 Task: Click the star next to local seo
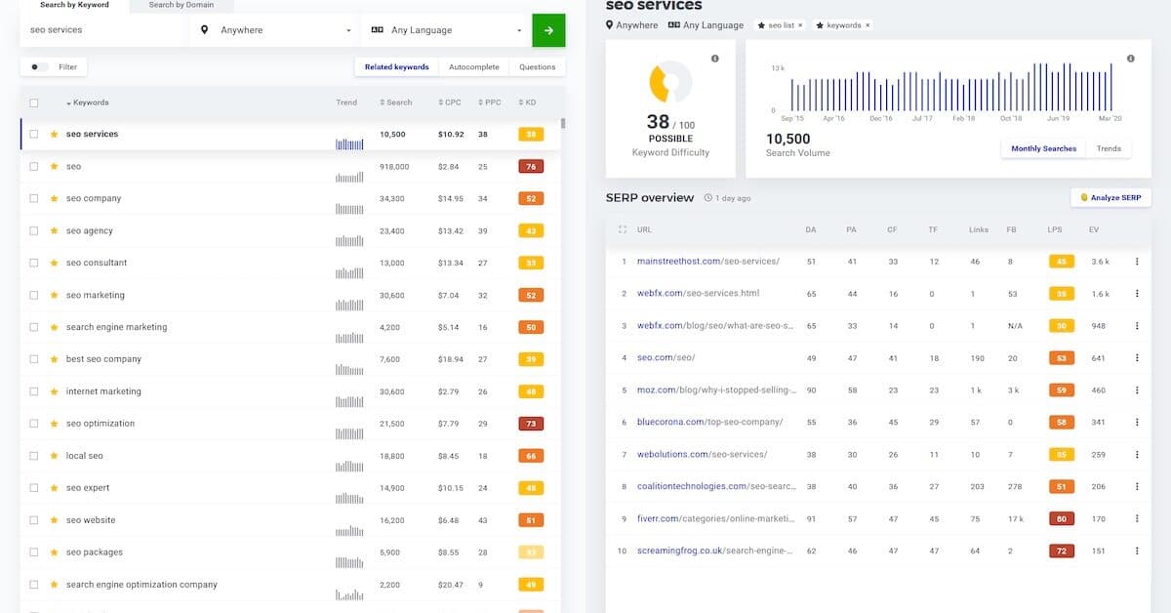(x=55, y=456)
